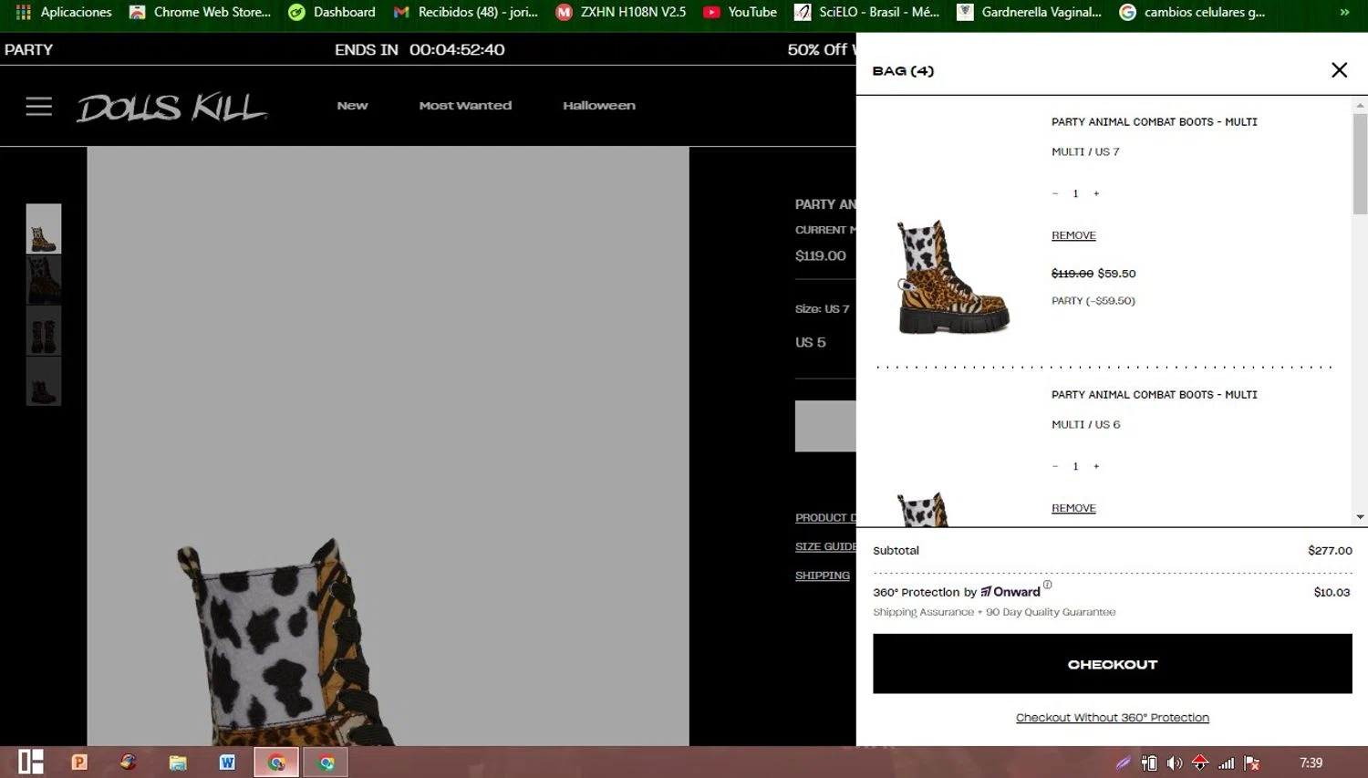Open the hamburger menu icon
This screenshot has width=1368, height=778.
(x=38, y=107)
